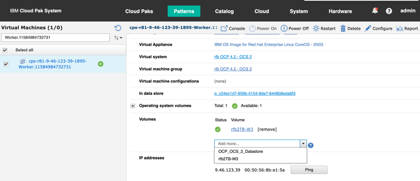Click the Power On action

tap(263, 28)
